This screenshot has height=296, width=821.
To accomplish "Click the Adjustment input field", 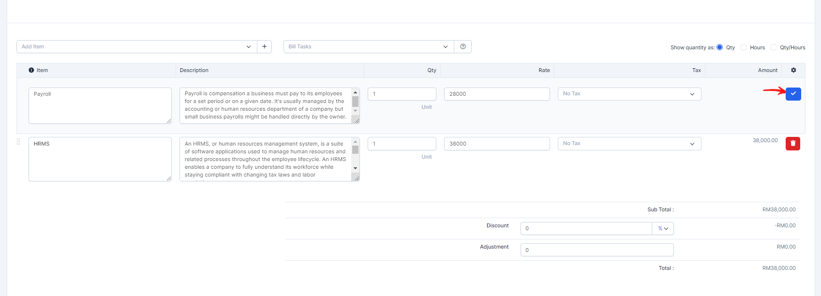I will (597, 250).
